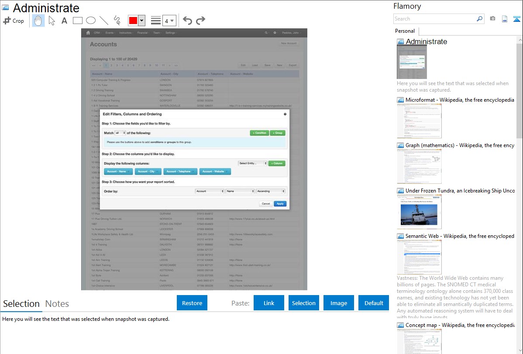Pick the rectangle shape tool
The height and width of the screenshot is (354, 523).
[x=77, y=21]
